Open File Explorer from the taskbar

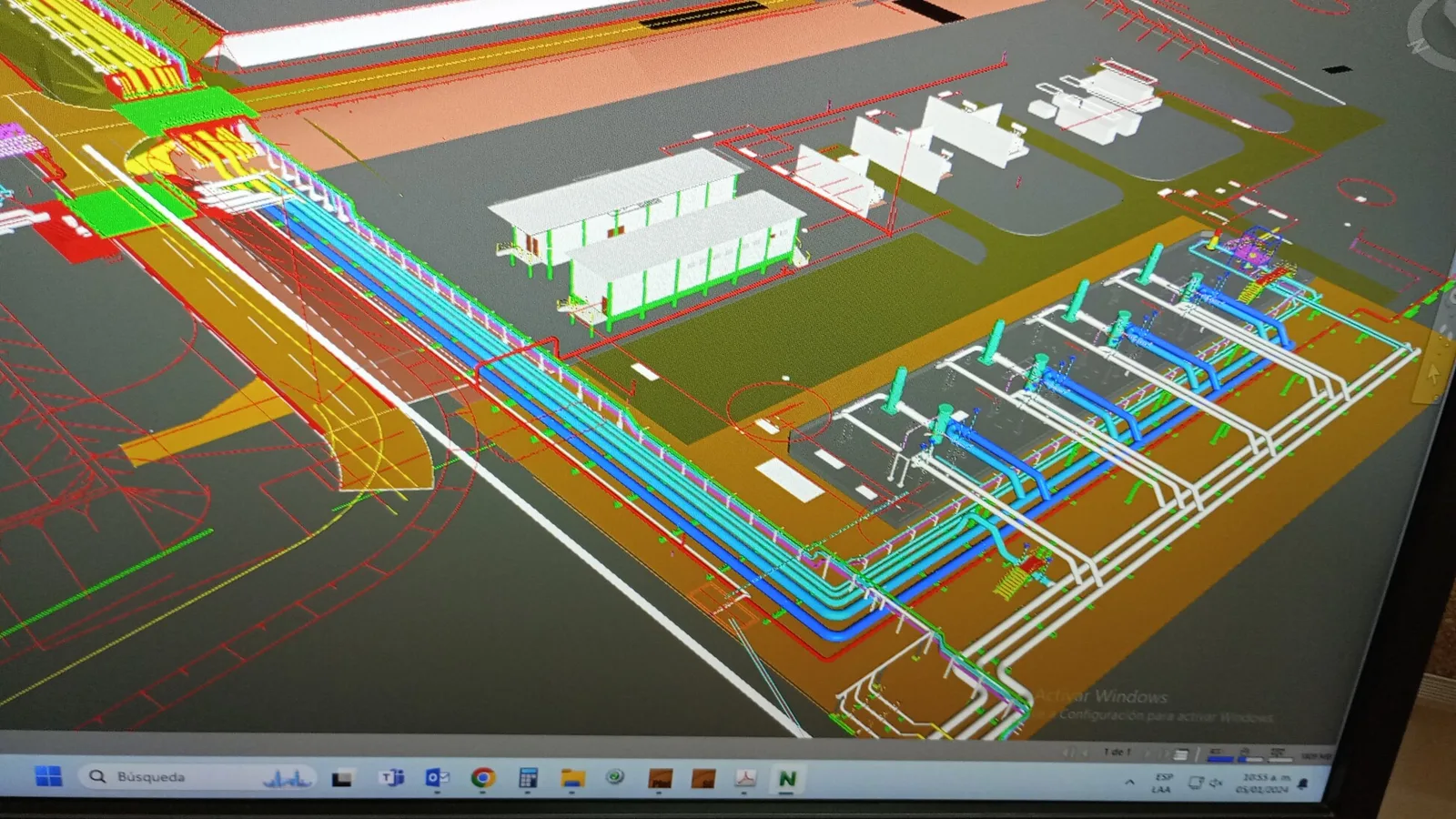point(572,778)
